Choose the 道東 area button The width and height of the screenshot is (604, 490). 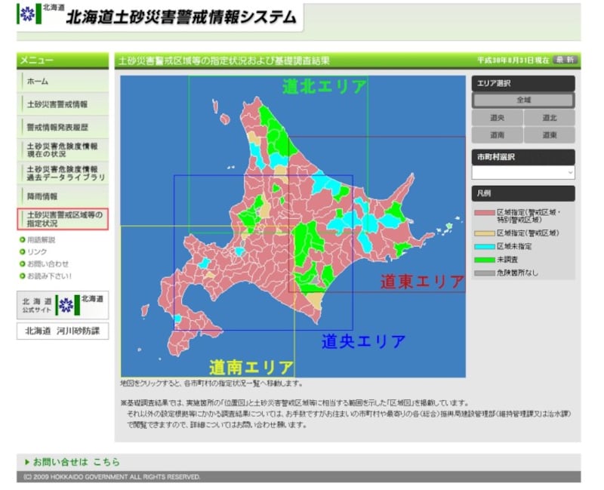[x=549, y=135]
